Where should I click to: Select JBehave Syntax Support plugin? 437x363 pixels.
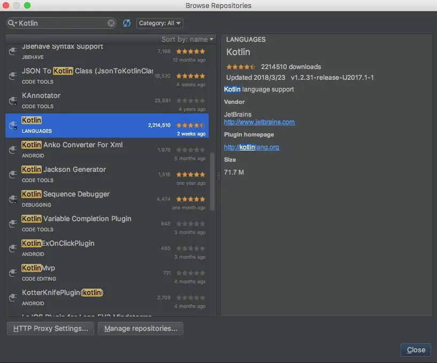(x=107, y=52)
